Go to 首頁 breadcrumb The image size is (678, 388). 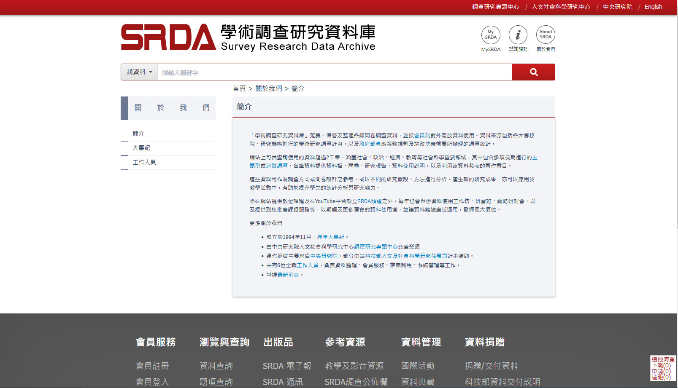click(x=239, y=88)
